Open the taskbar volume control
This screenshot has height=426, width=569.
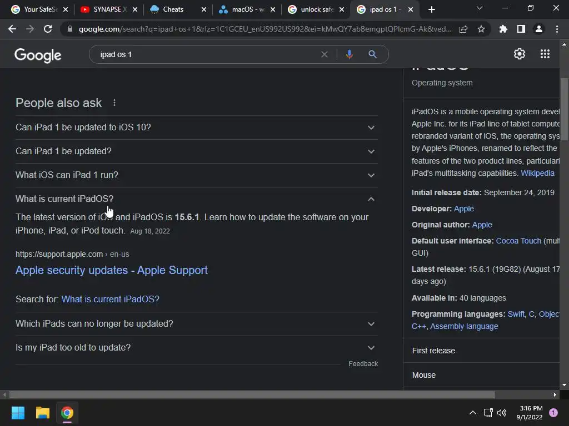[x=502, y=413]
